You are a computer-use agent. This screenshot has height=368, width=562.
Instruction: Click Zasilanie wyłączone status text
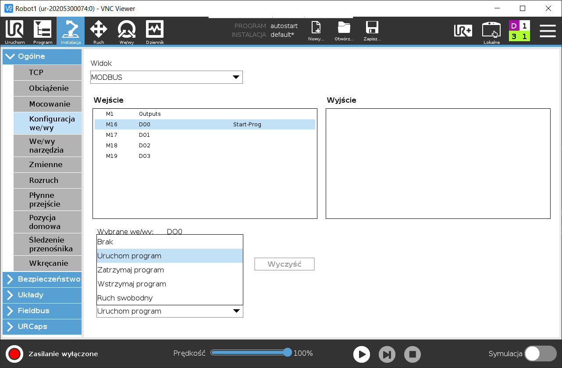point(63,354)
